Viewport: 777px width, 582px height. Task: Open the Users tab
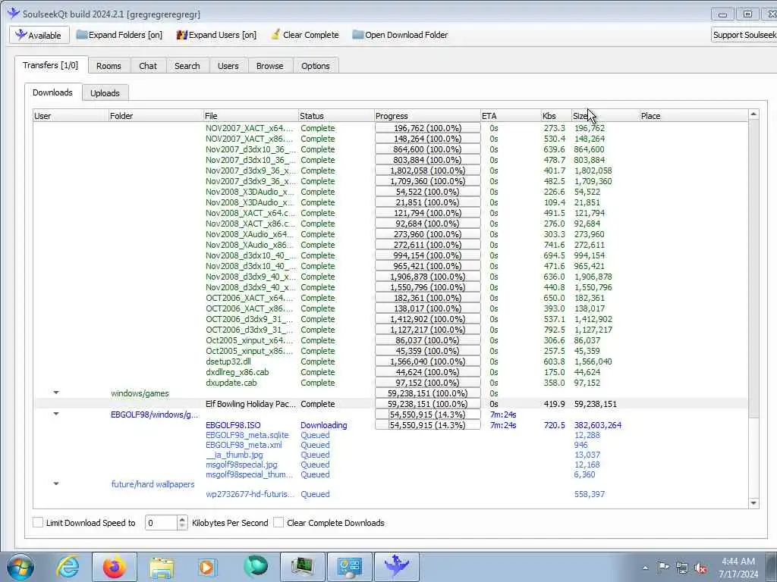[x=228, y=66]
